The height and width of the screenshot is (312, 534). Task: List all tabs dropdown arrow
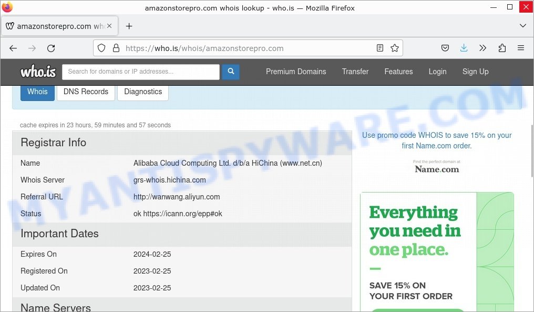(x=523, y=26)
